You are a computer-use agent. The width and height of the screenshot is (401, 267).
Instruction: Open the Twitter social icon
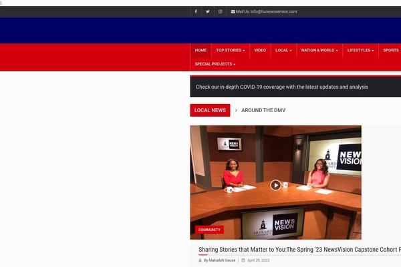208,11
